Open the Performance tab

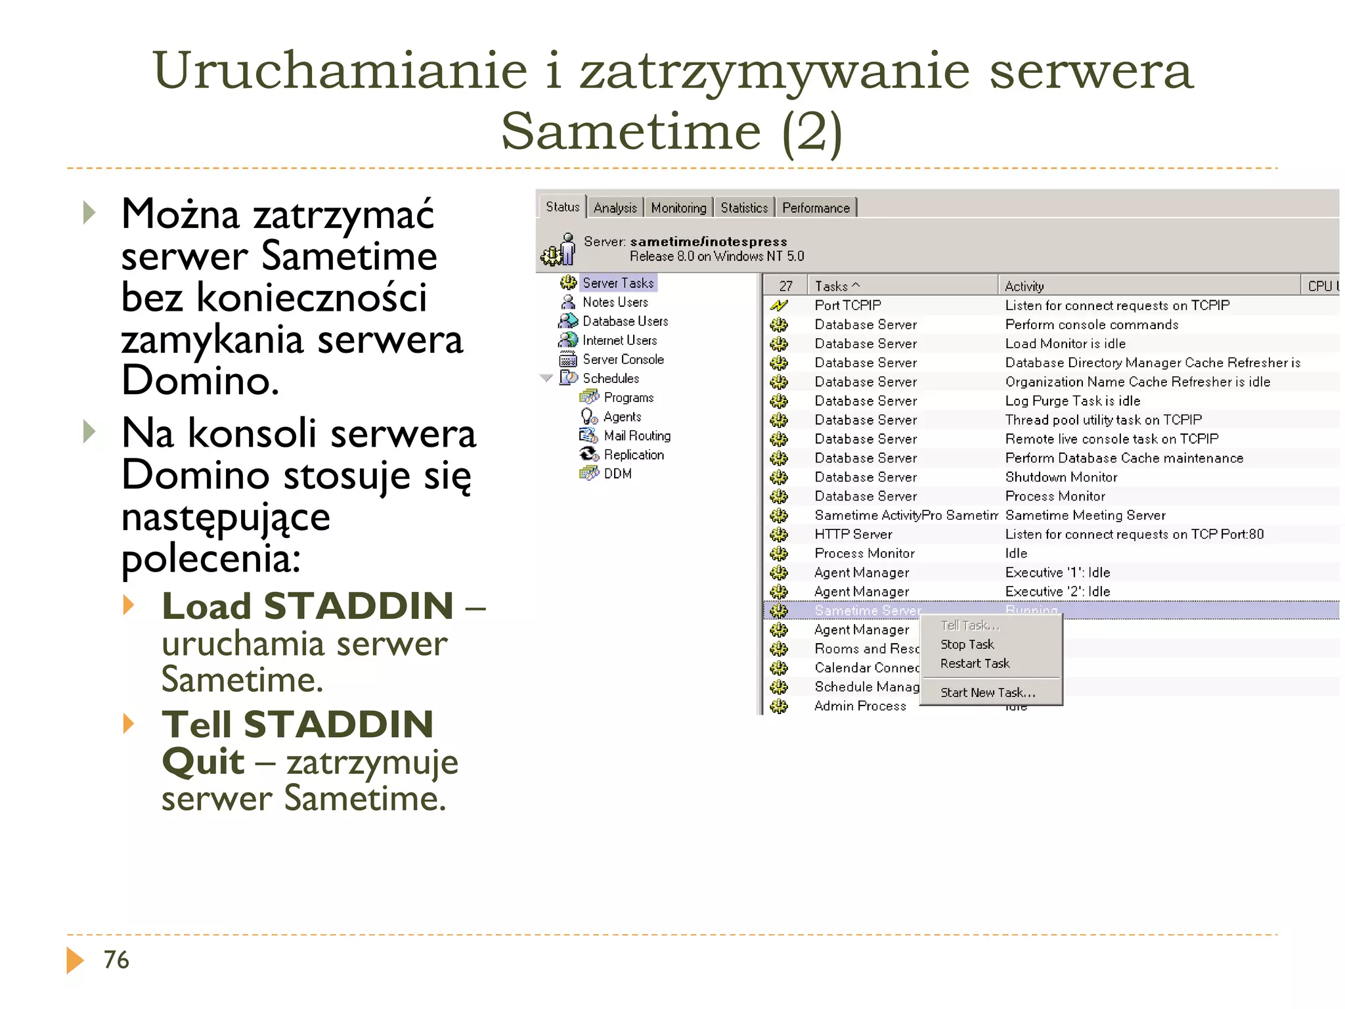tap(816, 208)
